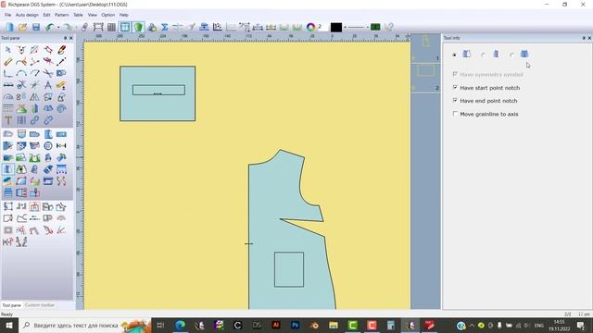
Task: Pin the Tool pane panel
Action: pyautogui.click(x=65, y=38)
